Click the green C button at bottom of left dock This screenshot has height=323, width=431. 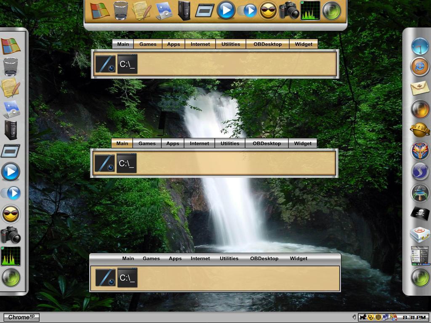coord(11,278)
